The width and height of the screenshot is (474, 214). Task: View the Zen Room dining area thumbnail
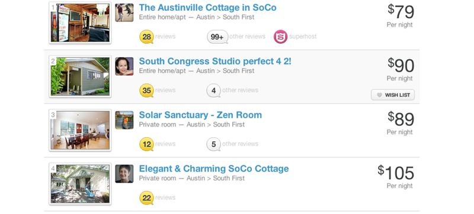[80, 130]
